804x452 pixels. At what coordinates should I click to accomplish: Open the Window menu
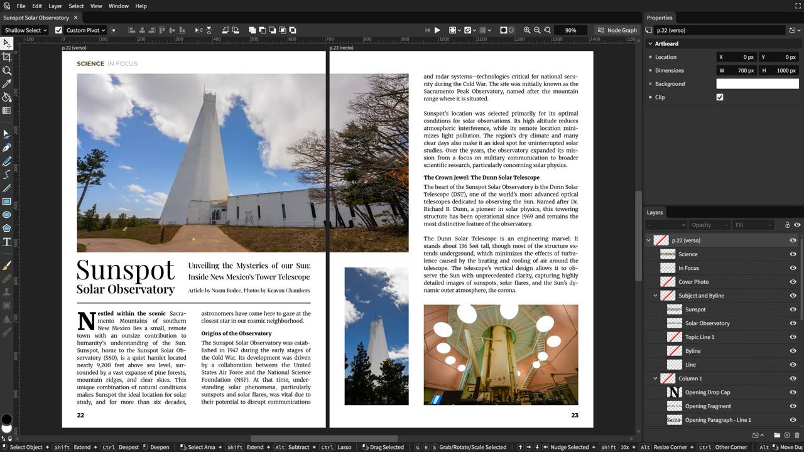tap(119, 6)
